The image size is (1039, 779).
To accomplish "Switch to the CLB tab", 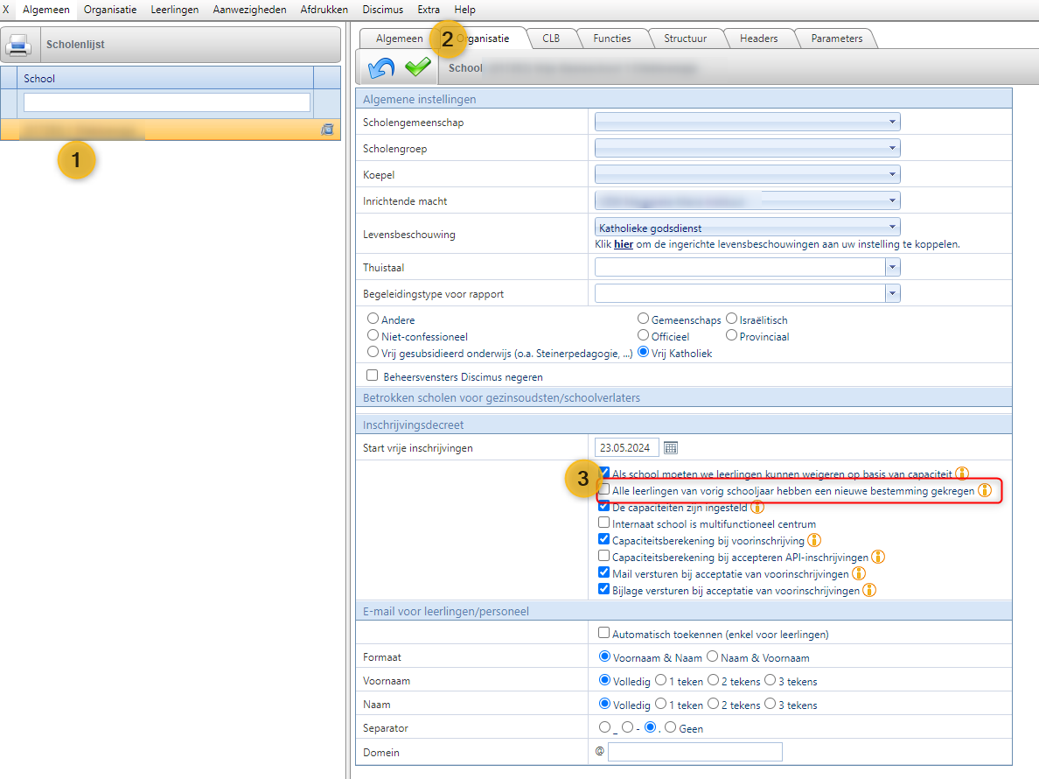I will coord(551,39).
